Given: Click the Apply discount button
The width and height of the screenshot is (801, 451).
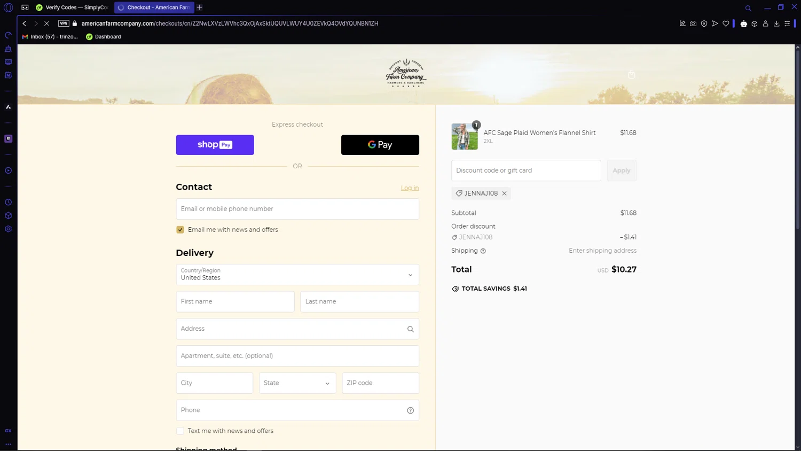Looking at the screenshot, I should [622, 170].
